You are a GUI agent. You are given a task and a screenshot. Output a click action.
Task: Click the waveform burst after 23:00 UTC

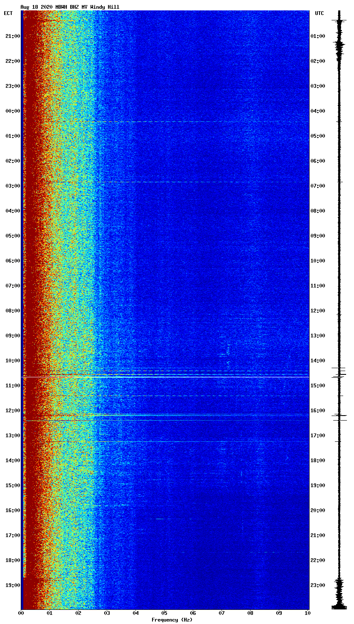(x=339, y=594)
